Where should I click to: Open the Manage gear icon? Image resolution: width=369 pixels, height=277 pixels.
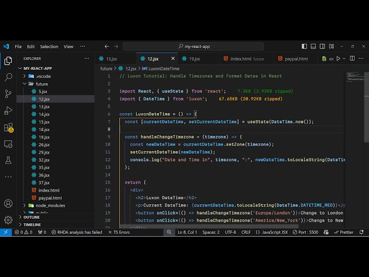click(8, 220)
